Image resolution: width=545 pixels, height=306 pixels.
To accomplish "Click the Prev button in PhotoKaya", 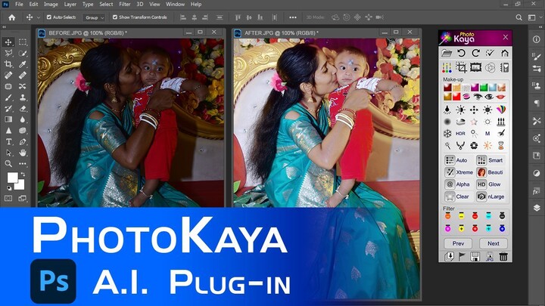I will pyautogui.click(x=458, y=243).
